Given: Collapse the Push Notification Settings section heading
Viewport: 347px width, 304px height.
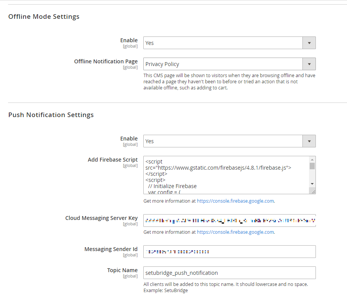Looking at the screenshot, I should pyautogui.click(x=51, y=115).
